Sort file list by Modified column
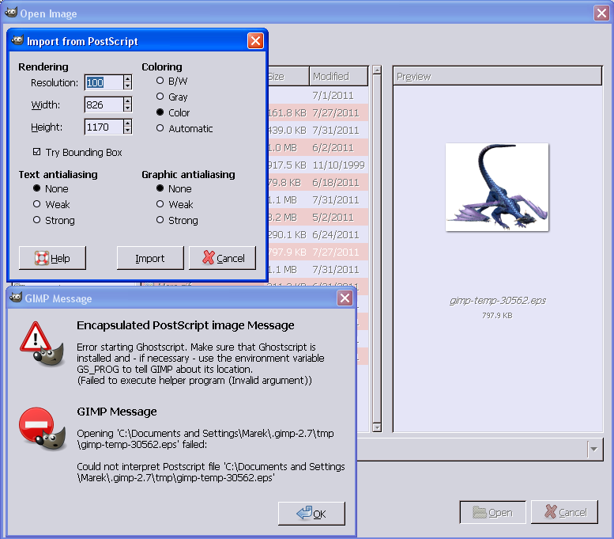The image size is (614, 539). 339,76
